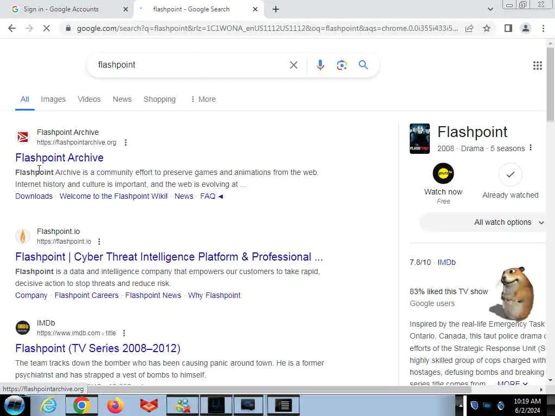Open Welcome to the Flashpoint Wiki link
This screenshot has width=555, height=416.
[x=114, y=196]
